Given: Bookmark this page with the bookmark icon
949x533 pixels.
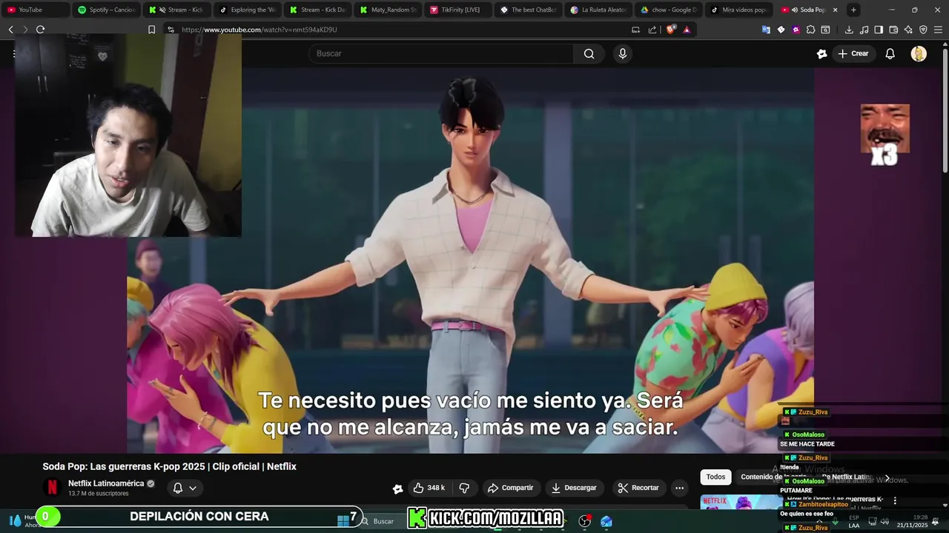Looking at the screenshot, I should coord(151,30).
